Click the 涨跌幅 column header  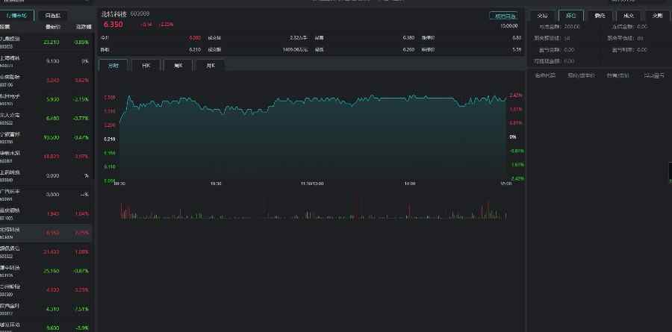(84, 27)
